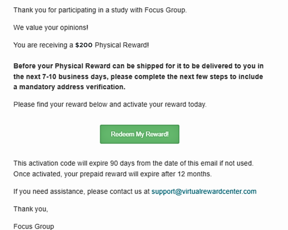
Task: Click the "Focus Group" signature at bottom
Action: pos(34,226)
